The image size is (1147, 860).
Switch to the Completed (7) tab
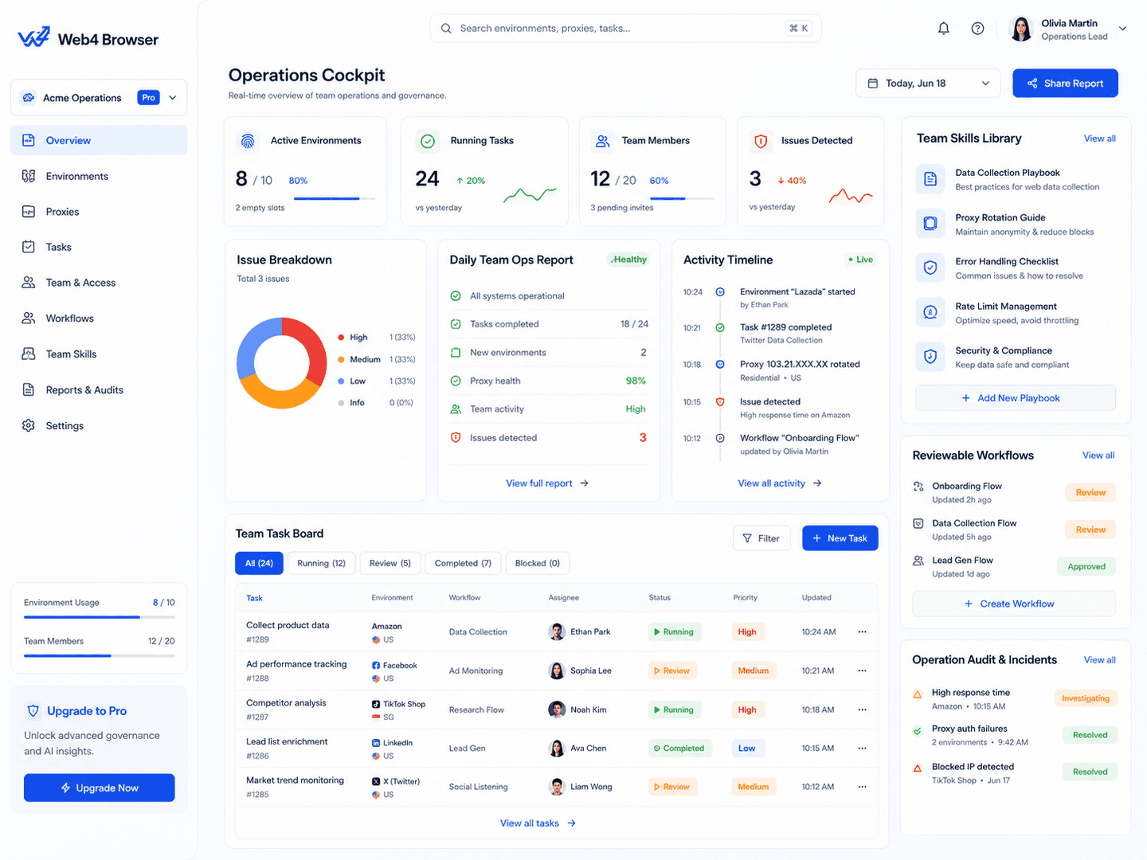pos(464,563)
